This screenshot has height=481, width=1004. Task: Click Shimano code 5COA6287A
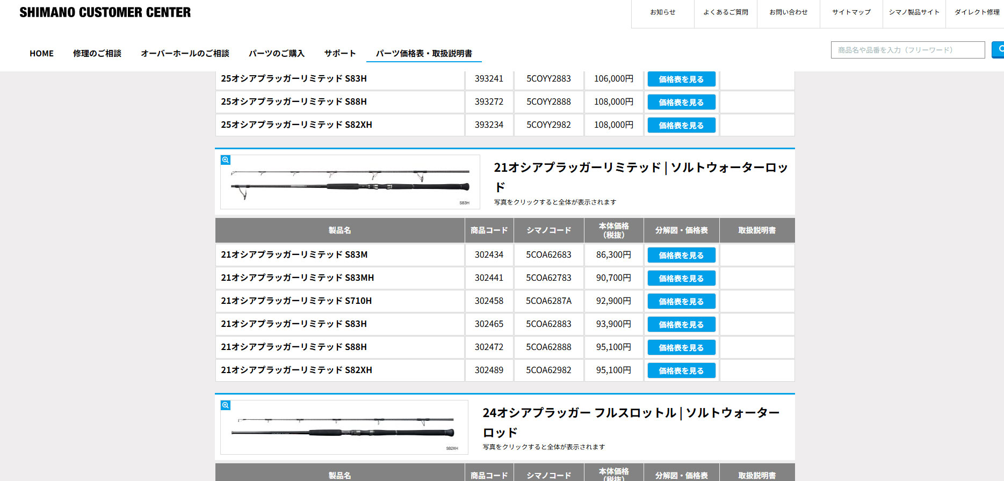pos(548,301)
